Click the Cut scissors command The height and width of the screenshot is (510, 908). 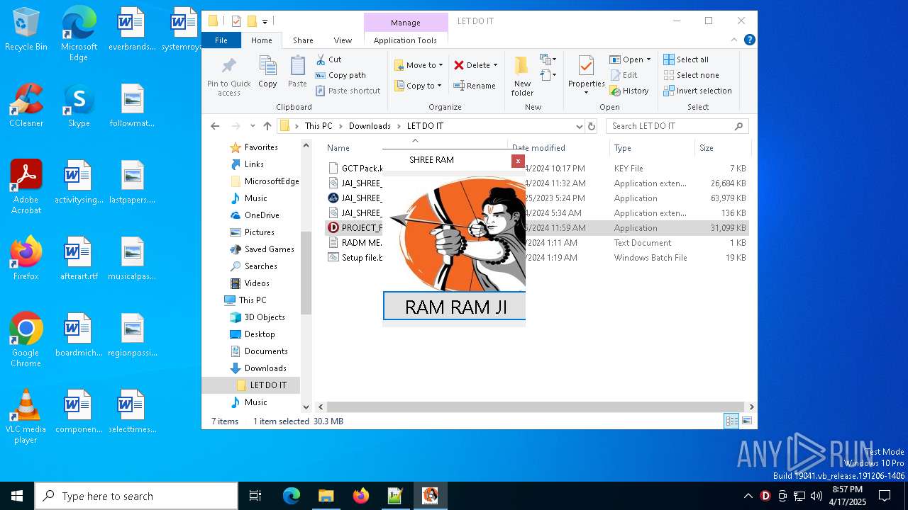coord(328,59)
